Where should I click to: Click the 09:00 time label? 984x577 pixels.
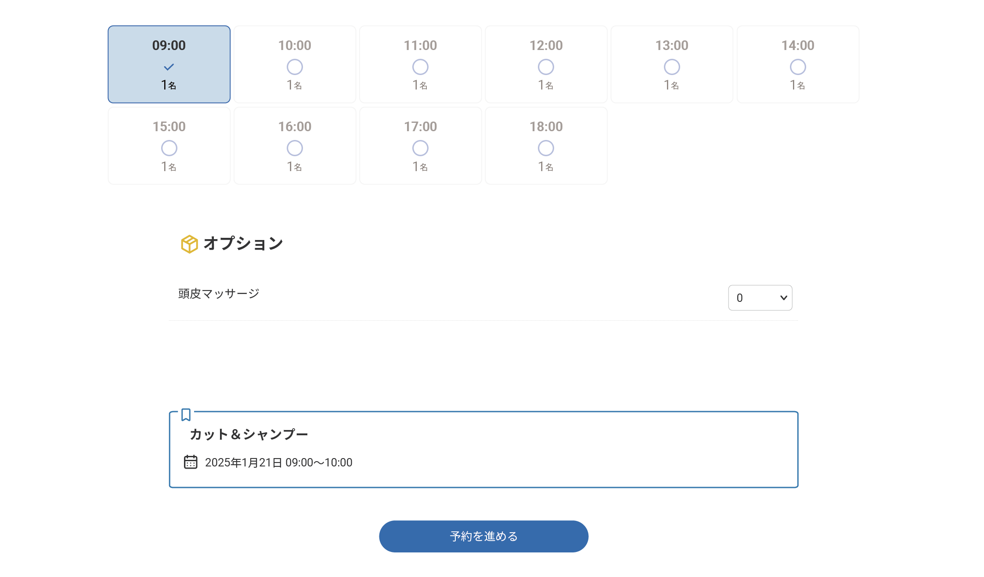tap(169, 45)
